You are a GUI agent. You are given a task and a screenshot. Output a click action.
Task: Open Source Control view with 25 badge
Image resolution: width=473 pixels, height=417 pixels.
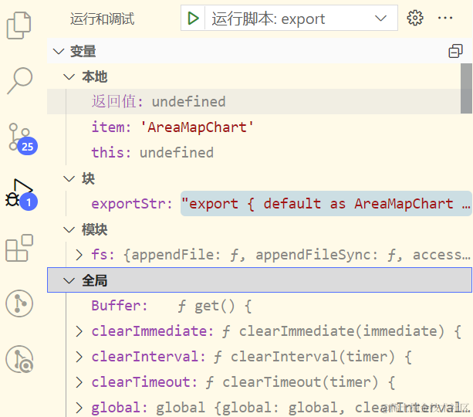22,138
